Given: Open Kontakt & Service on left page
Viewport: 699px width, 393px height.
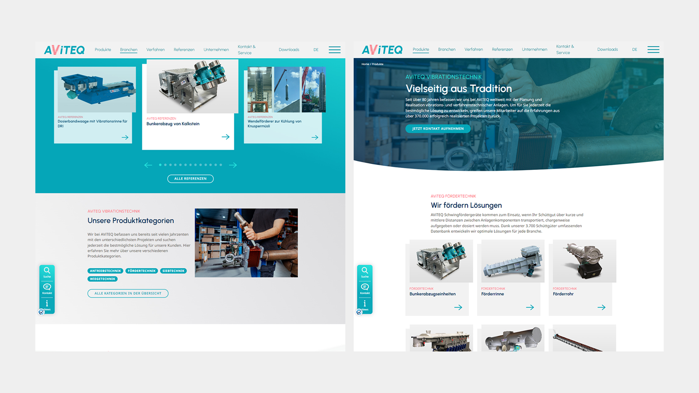Looking at the screenshot, I should click(x=247, y=50).
